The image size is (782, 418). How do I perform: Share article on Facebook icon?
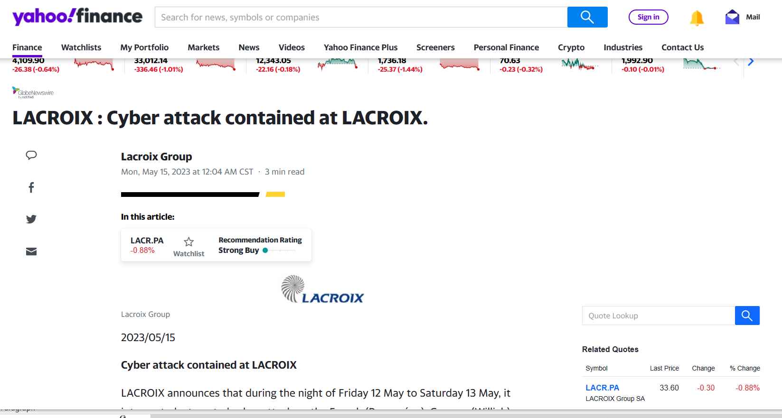(x=31, y=187)
